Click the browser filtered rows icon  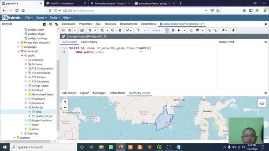click(56, 24)
